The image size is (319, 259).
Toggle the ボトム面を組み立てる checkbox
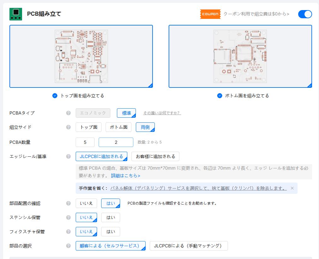click(220, 96)
